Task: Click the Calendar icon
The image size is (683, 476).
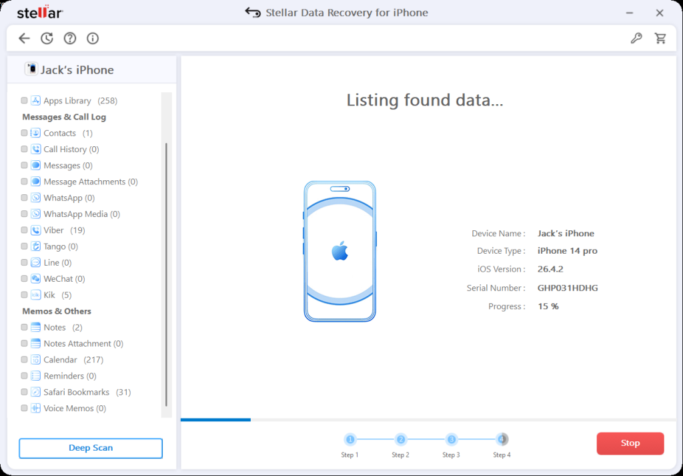Action: [x=36, y=360]
